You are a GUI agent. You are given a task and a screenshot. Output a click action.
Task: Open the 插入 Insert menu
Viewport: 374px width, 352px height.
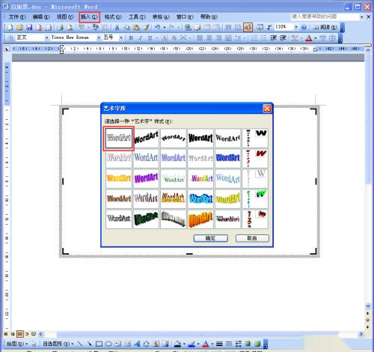point(89,17)
